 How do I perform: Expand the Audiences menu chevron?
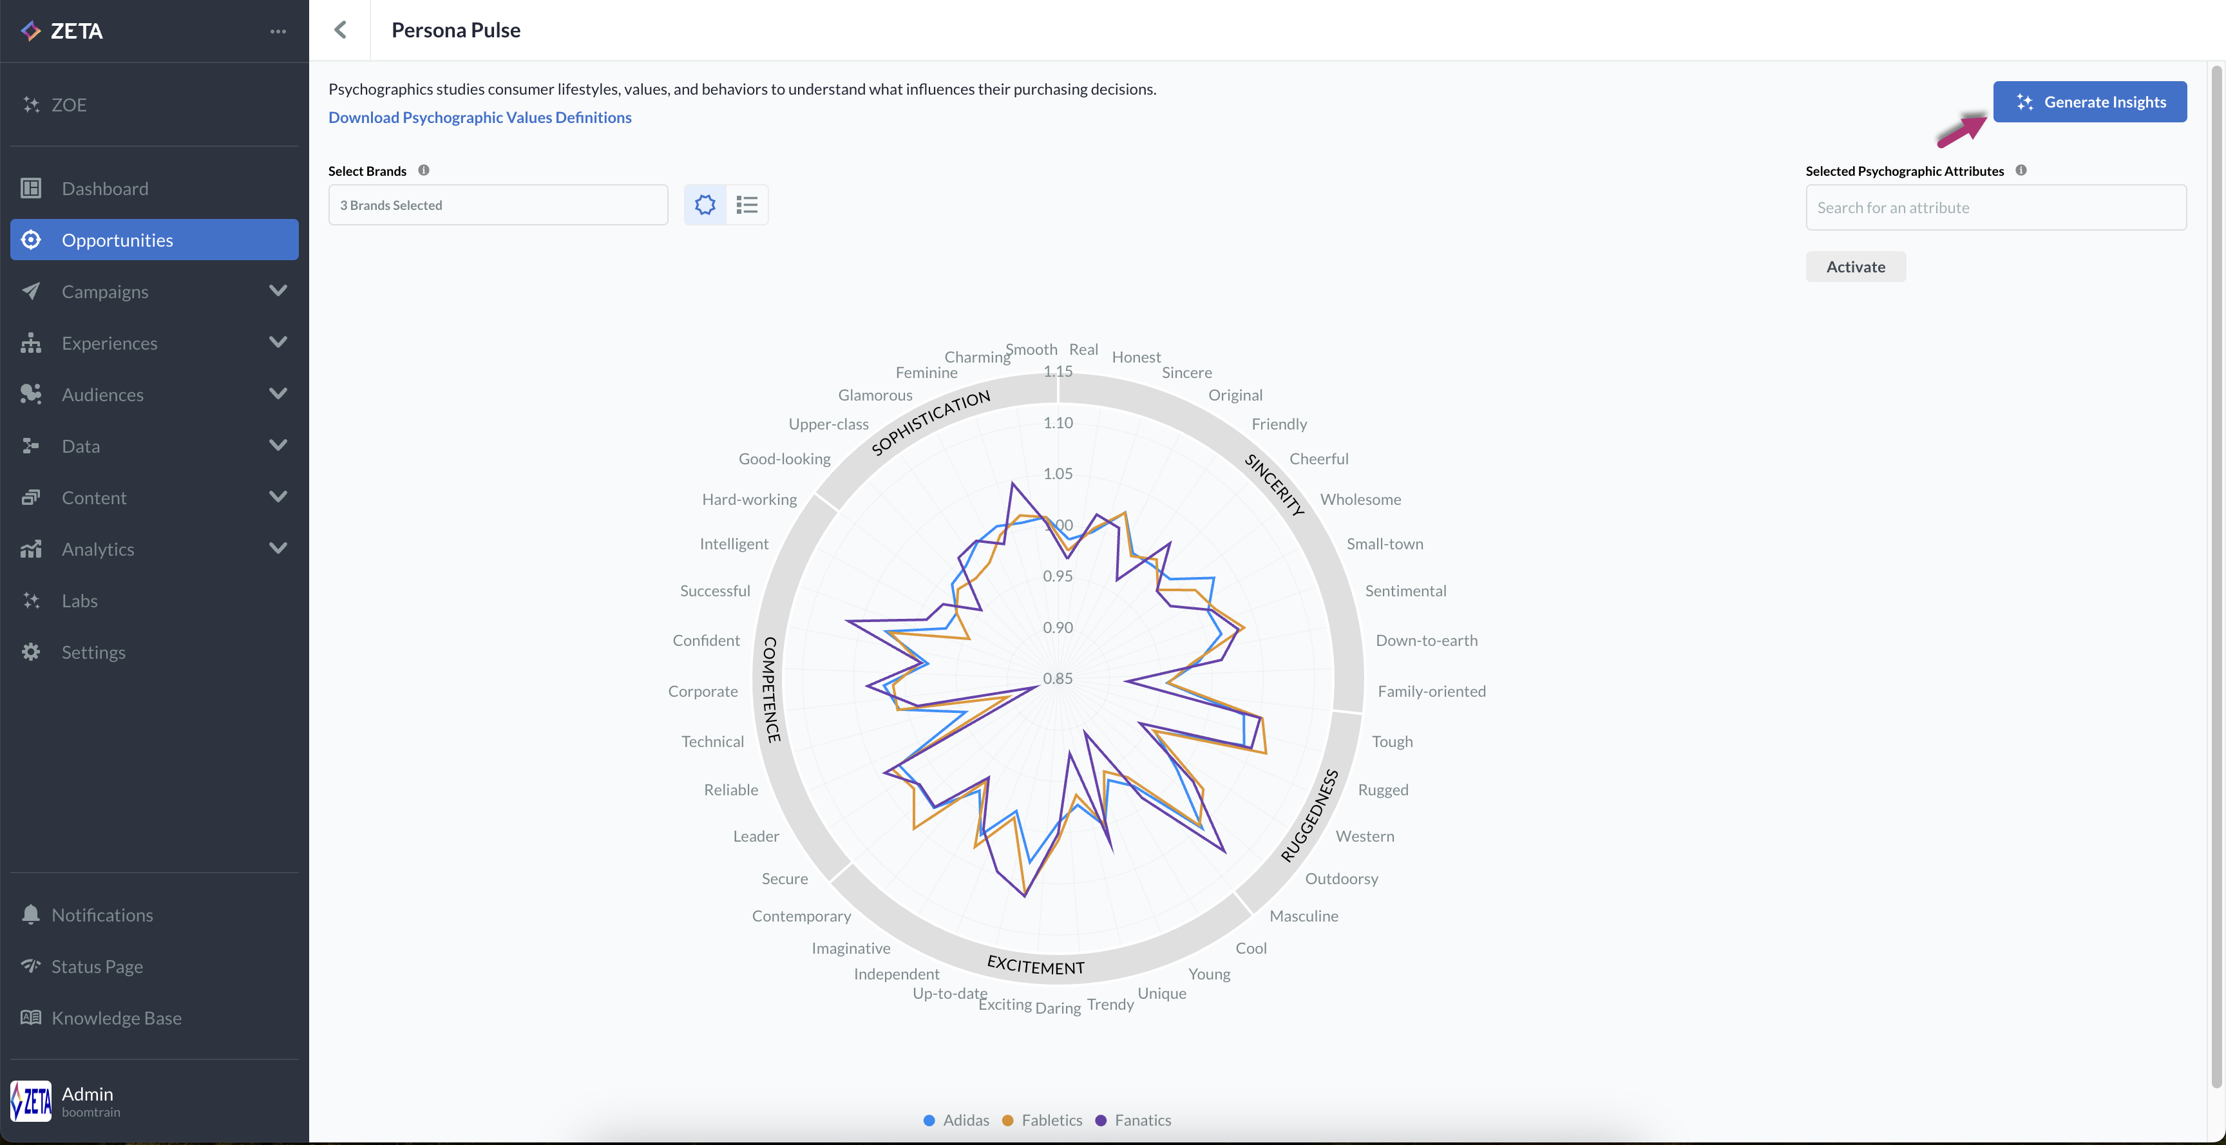pyautogui.click(x=278, y=394)
